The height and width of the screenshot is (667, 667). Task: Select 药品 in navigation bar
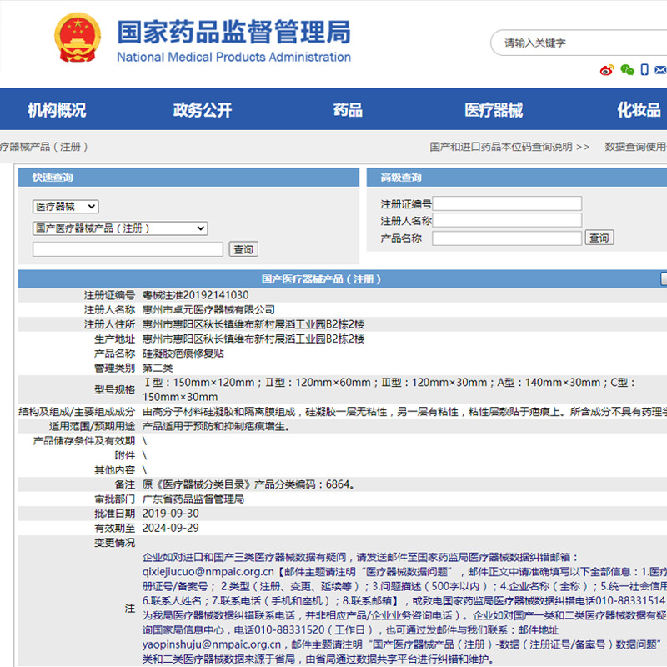tap(348, 110)
